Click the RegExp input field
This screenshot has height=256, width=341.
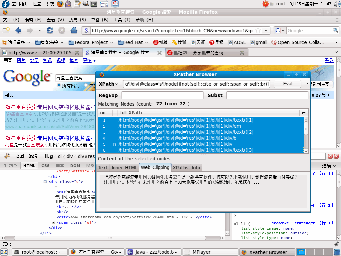pyautogui.click(x=163, y=95)
